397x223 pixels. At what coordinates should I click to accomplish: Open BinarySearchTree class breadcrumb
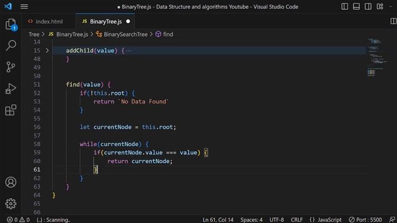[x=122, y=35]
